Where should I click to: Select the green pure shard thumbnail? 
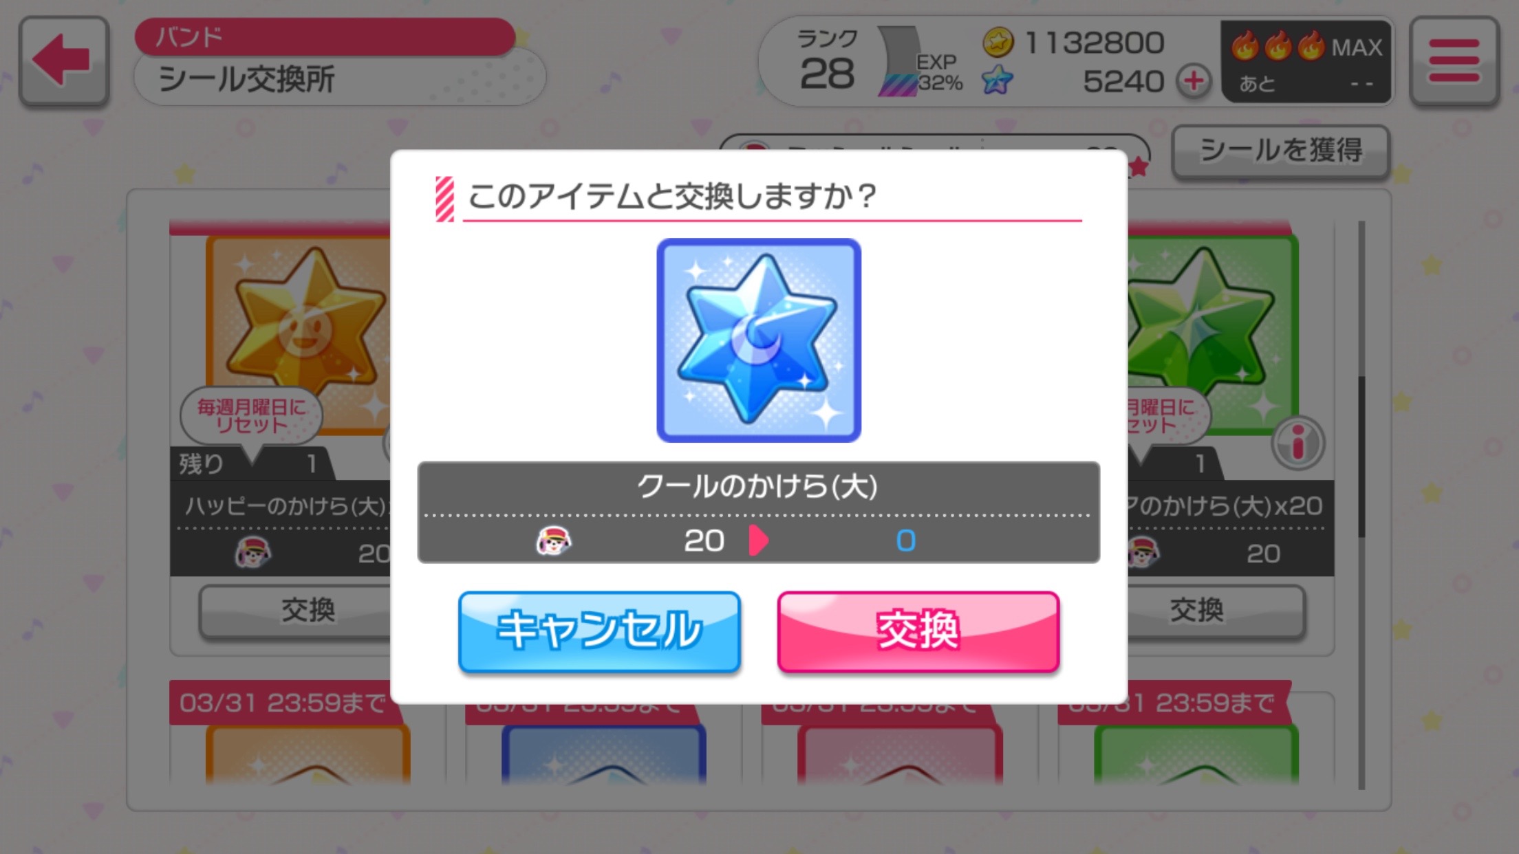point(1213,335)
